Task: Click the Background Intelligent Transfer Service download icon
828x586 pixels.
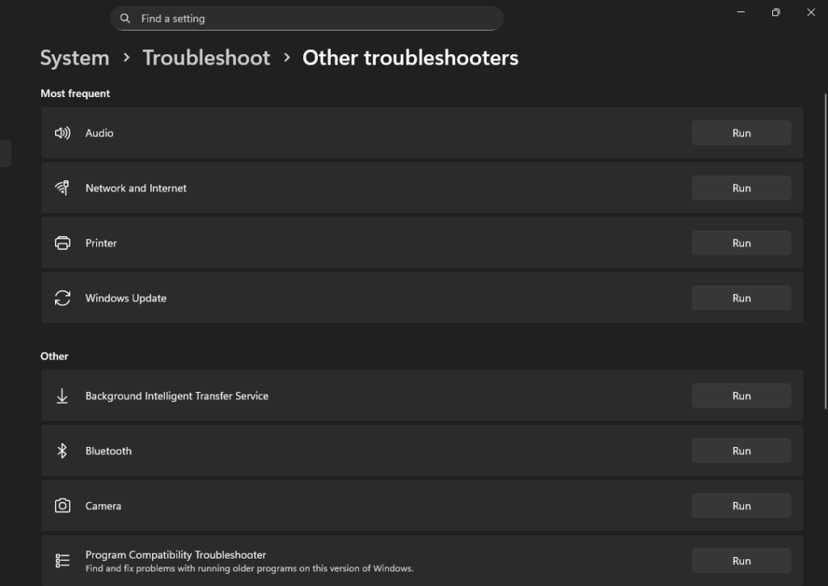Action: (x=62, y=395)
